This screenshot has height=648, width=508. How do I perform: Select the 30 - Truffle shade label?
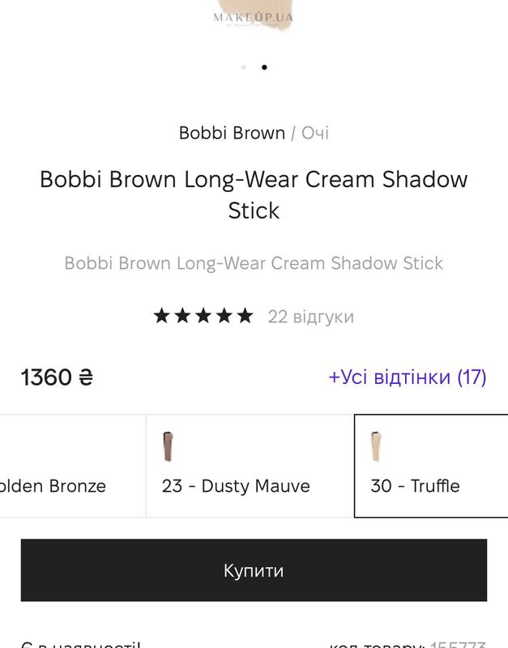[415, 486]
